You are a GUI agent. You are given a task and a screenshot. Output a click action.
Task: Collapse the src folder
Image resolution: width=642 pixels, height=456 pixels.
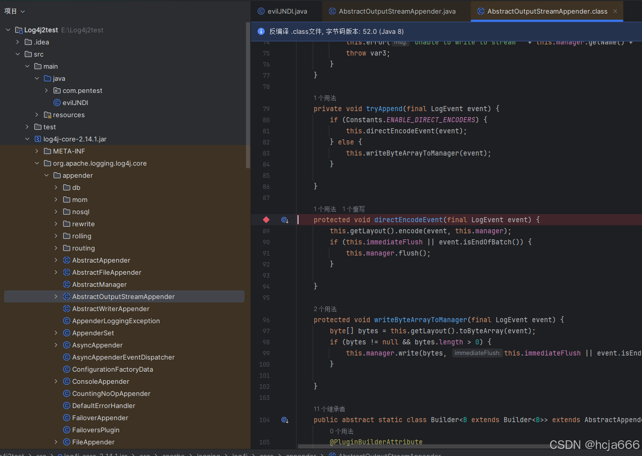[18, 54]
